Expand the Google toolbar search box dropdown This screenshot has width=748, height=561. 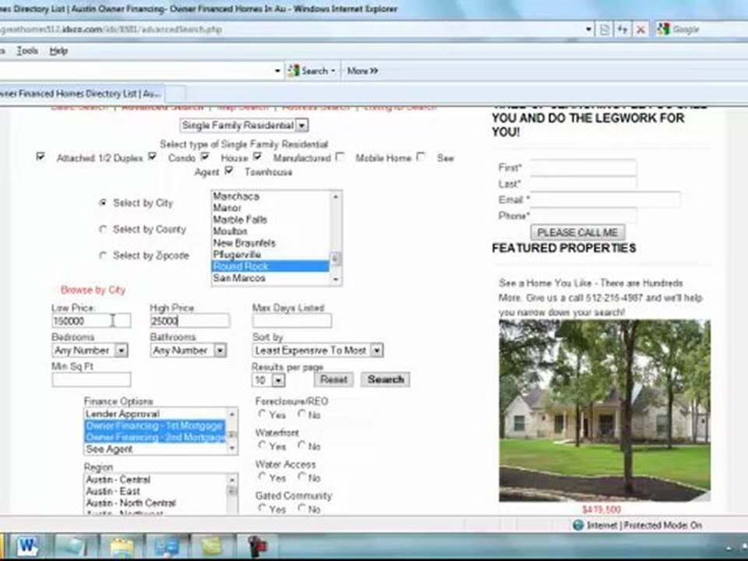pos(277,71)
